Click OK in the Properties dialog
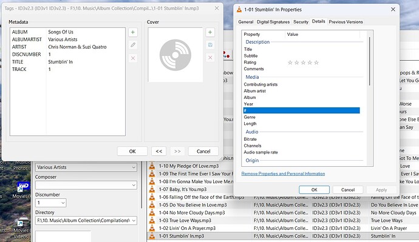 click(x=315, y=190)
